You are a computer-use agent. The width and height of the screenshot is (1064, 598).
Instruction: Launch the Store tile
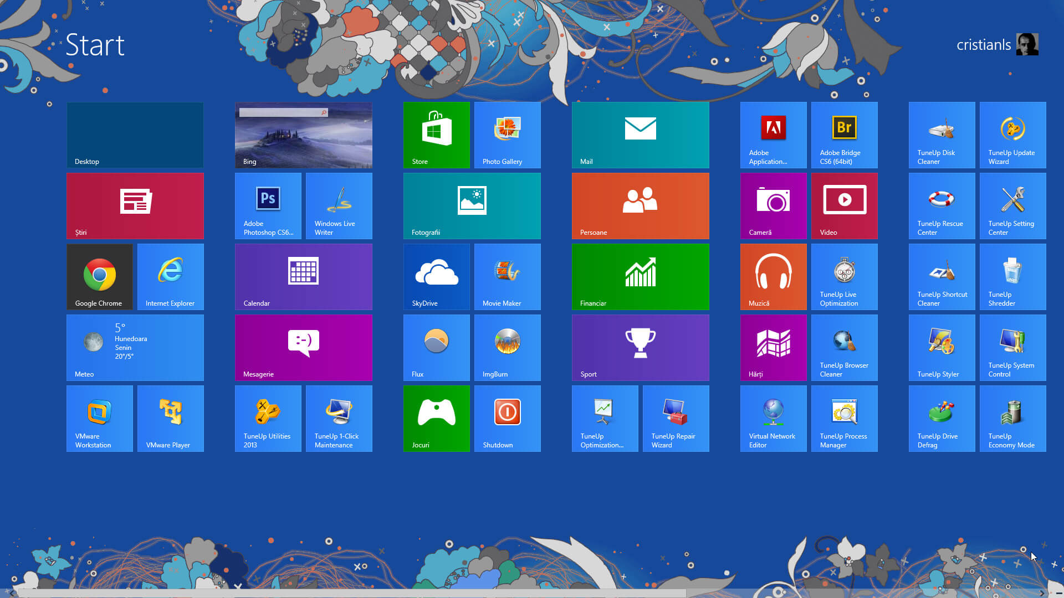436,135
